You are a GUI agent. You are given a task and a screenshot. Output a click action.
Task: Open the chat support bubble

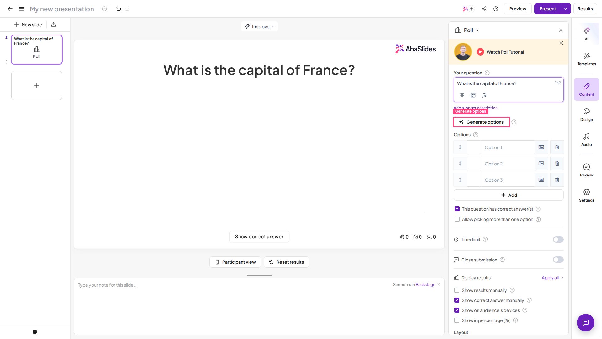586,323
